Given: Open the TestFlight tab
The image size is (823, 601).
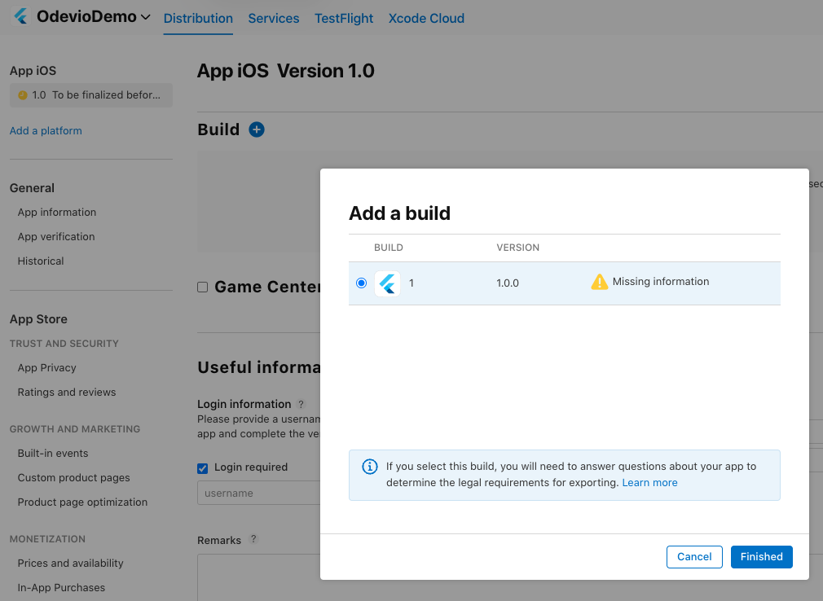Looking at the screenshot, I should [x=344, y=18].
